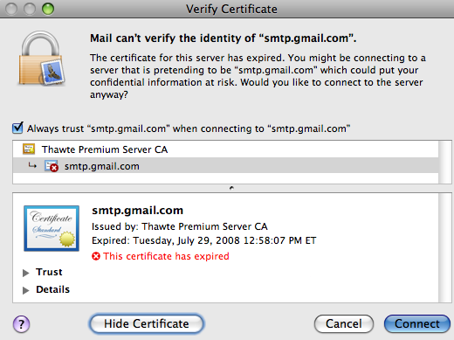Screen dimensions: 454x340
Task: Click the padlock Mail security icon
Action: (41, 59)
